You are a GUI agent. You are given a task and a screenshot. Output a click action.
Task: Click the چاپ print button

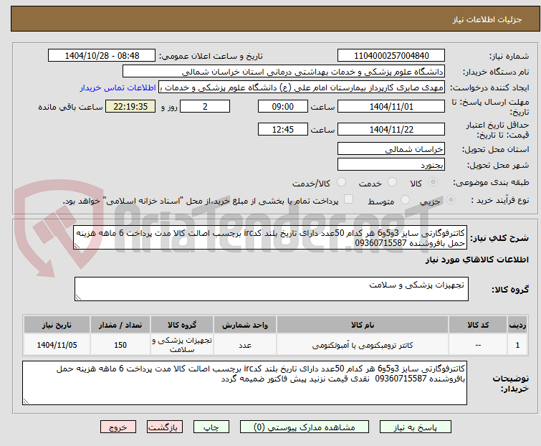(x=211, y=427)
